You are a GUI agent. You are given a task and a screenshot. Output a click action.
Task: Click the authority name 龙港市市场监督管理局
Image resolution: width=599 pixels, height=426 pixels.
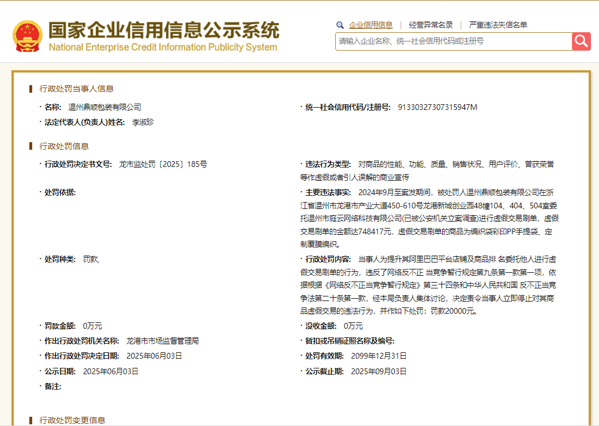coord(163,341)
